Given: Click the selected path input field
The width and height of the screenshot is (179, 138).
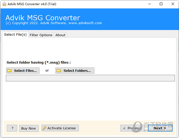Looking at the screenshot, I should click(90, 78).
